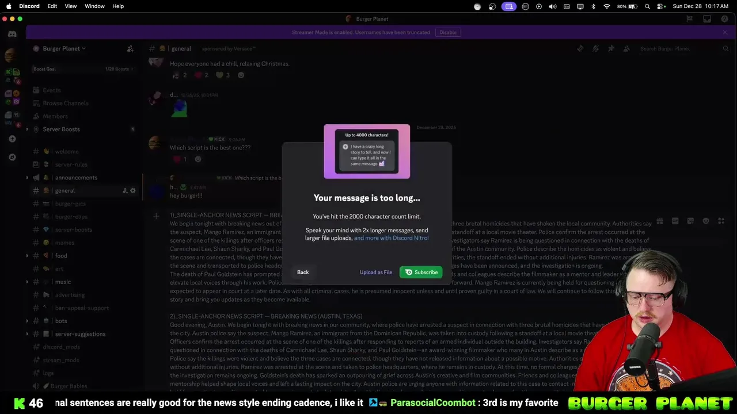Open the volume sound icon in menu bar
The image size is (737, 414).
553,6
